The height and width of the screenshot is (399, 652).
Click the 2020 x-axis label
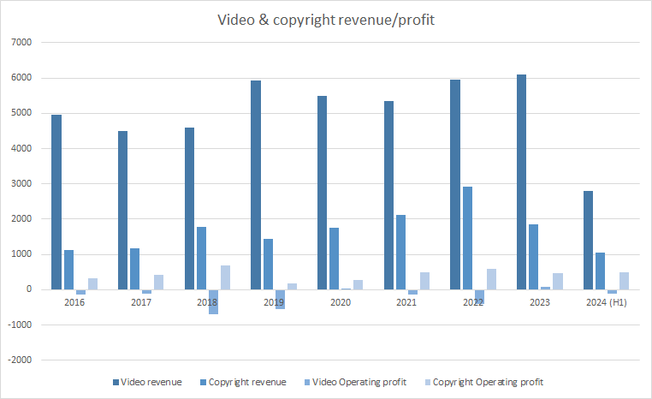coord(341,302)
